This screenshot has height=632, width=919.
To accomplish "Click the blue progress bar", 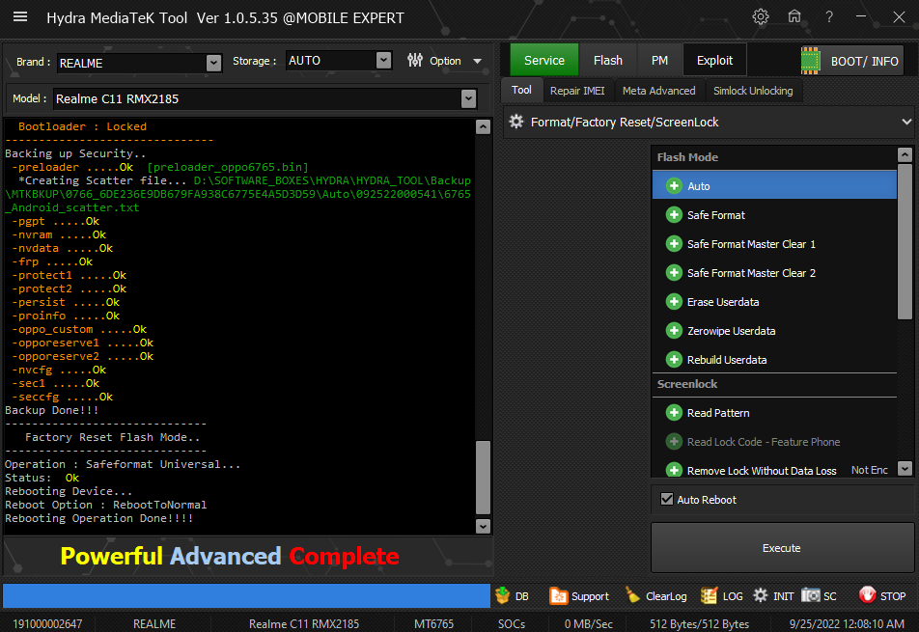I will [246, 595].
